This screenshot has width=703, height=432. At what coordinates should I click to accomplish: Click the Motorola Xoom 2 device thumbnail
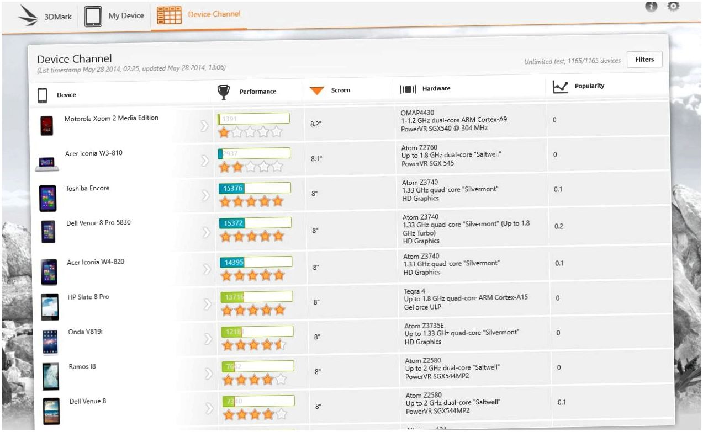[x=46, y=126]
